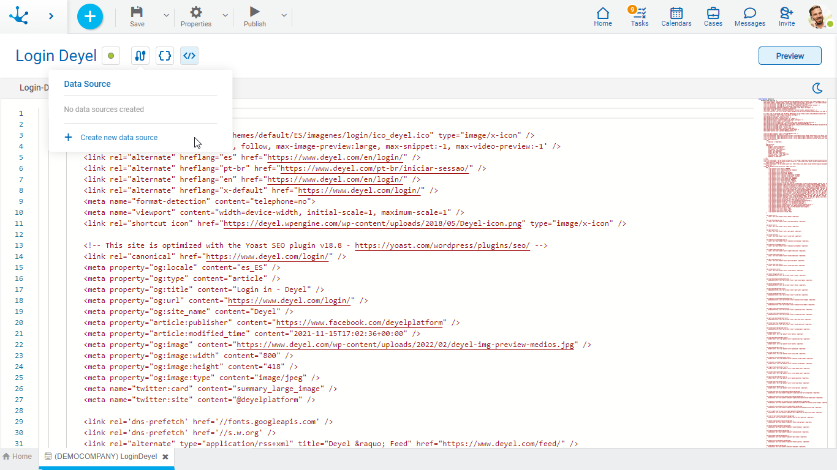
Task: Open user profile avatar
Action: (x=820, y=17)
